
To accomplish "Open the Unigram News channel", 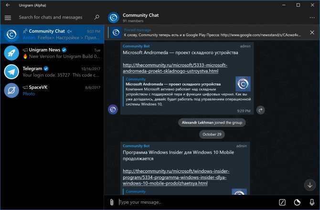I will 52,53.
